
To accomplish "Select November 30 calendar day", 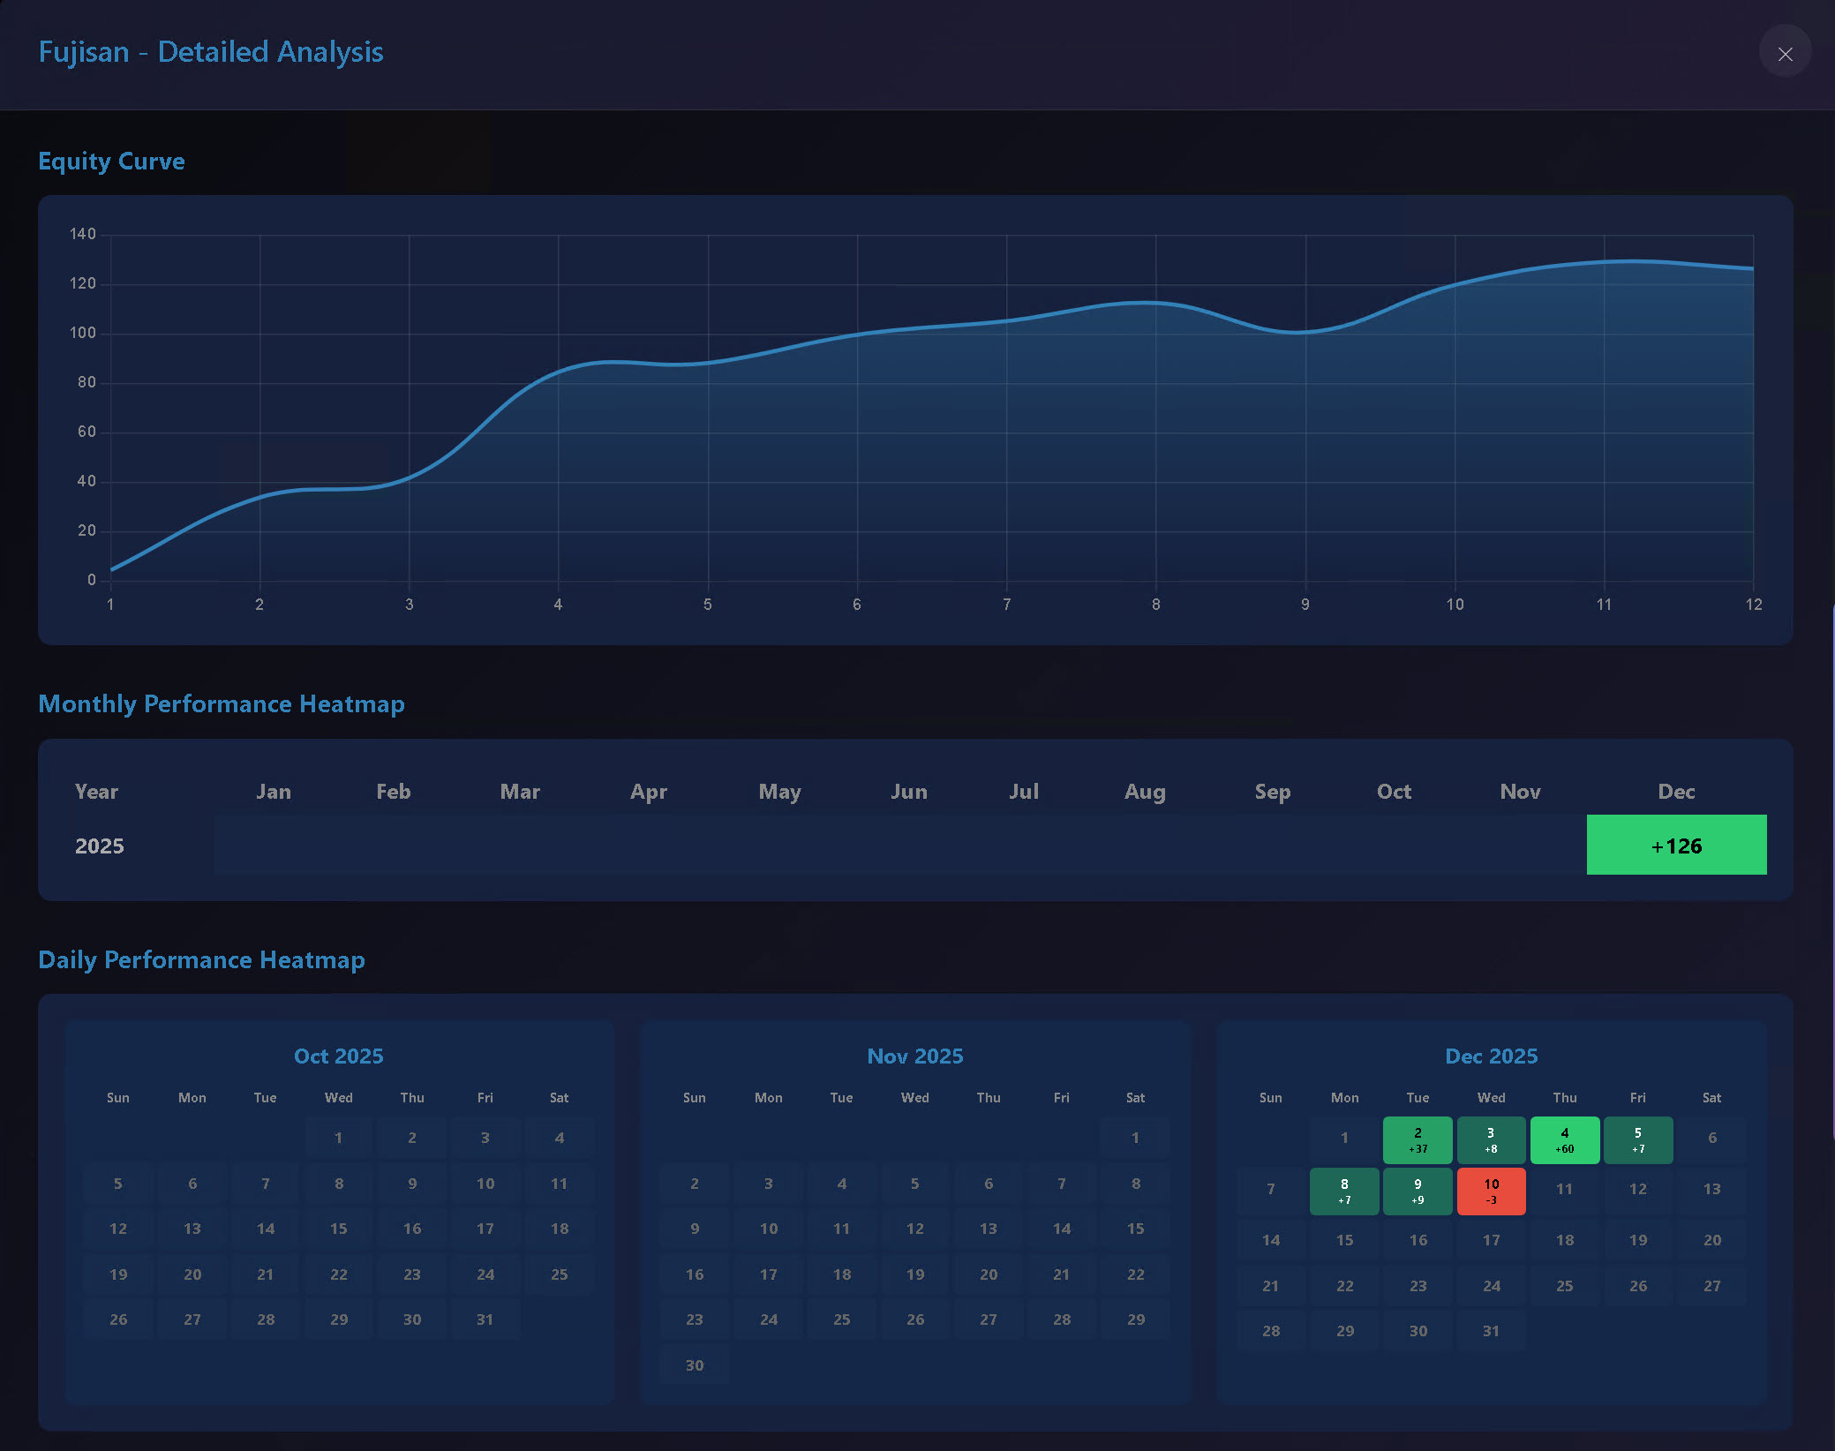I will 695,1365.
